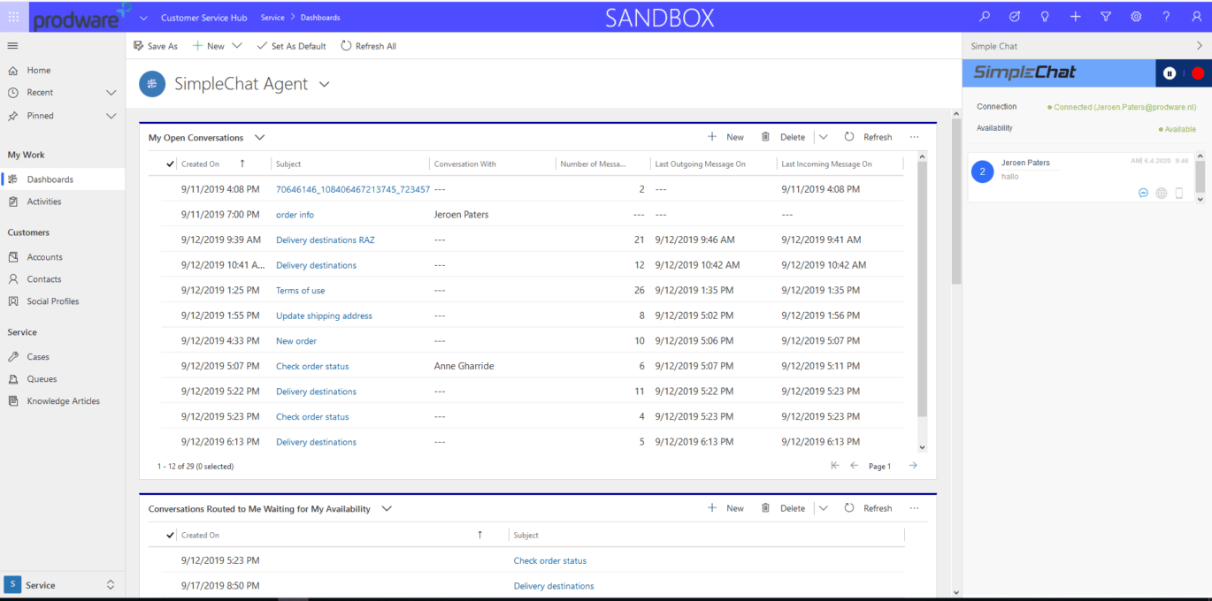This screenshot has height=601, width=1212.
Task: Open the assistant lightbulb icon
Action: coord(1045,16)
